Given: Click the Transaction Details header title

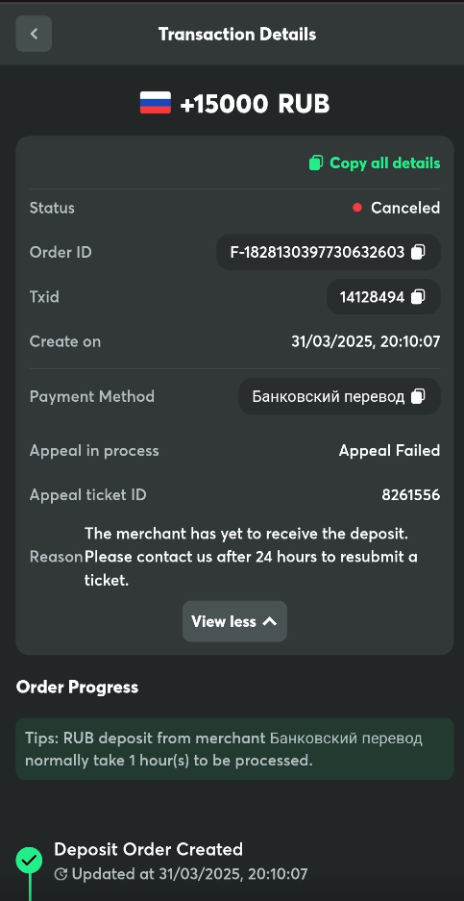Looking at the screenshot, I should (x=237, y=34).
